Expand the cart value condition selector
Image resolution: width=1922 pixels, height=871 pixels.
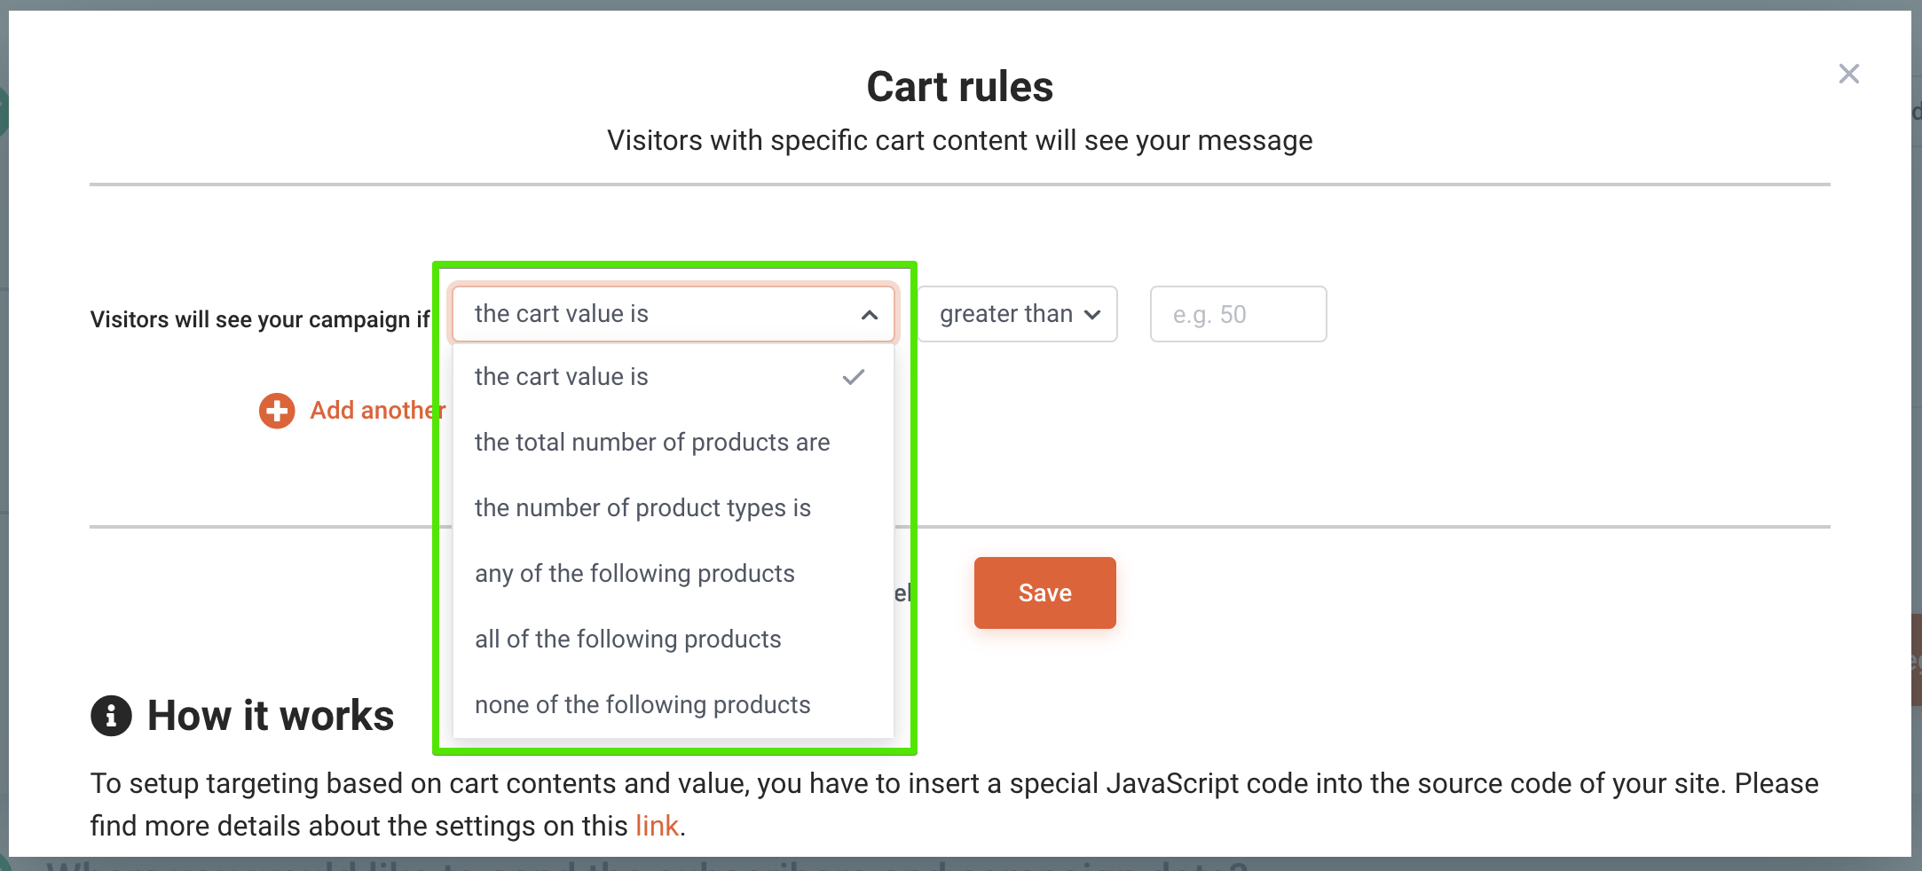[x=672, y=313]
